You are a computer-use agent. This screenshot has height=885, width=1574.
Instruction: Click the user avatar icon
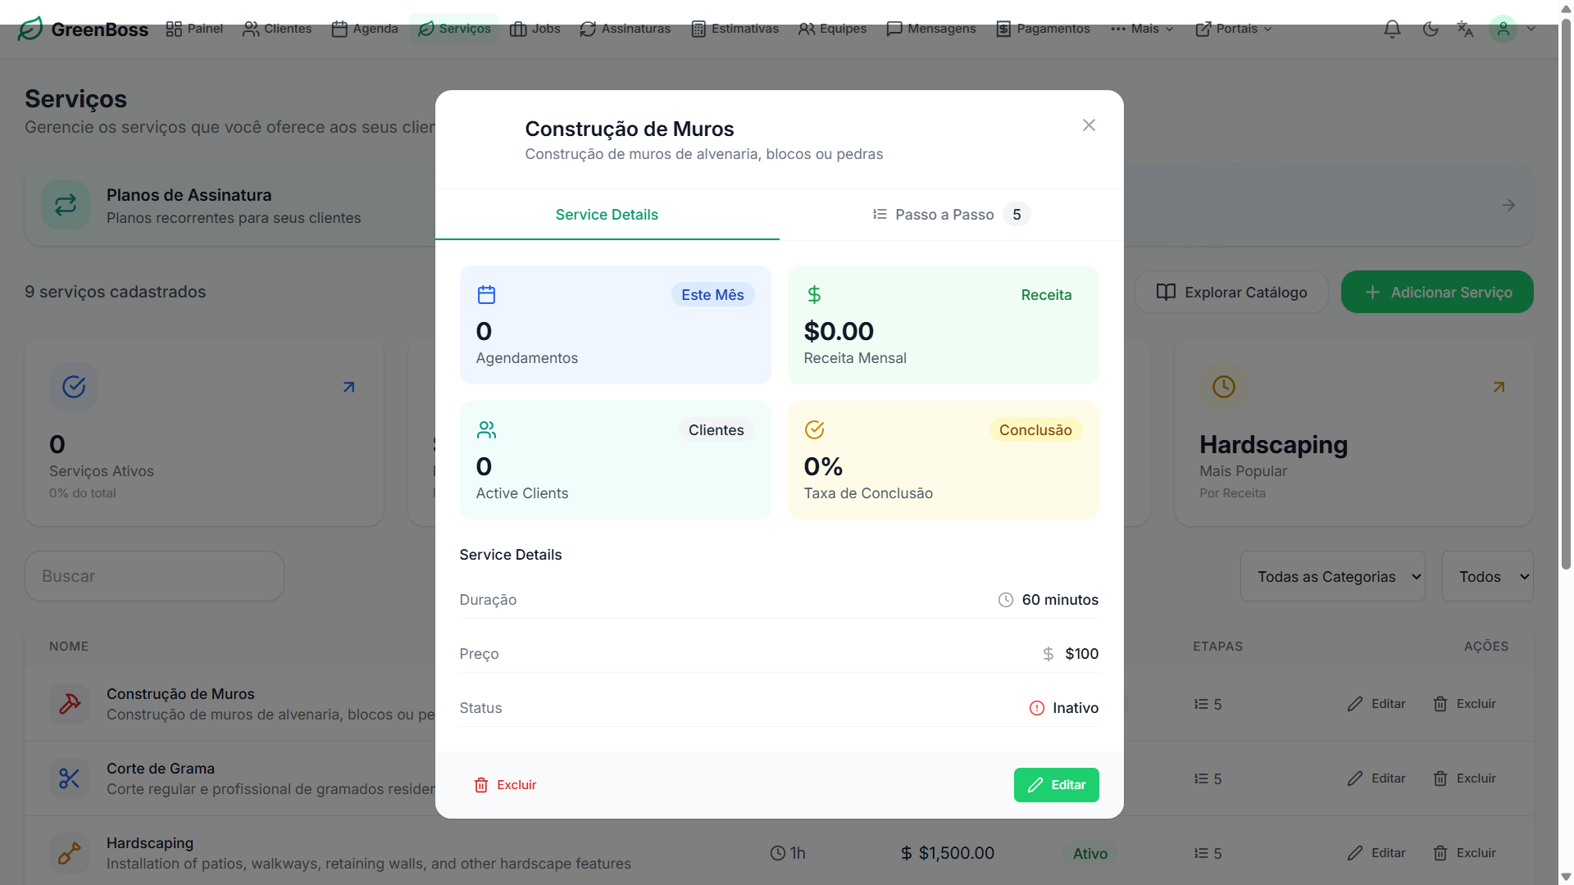[1503, 29]
